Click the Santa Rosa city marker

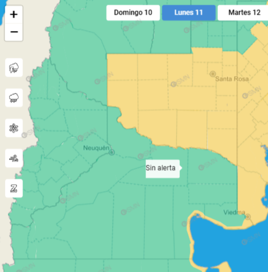pos(213,74)
